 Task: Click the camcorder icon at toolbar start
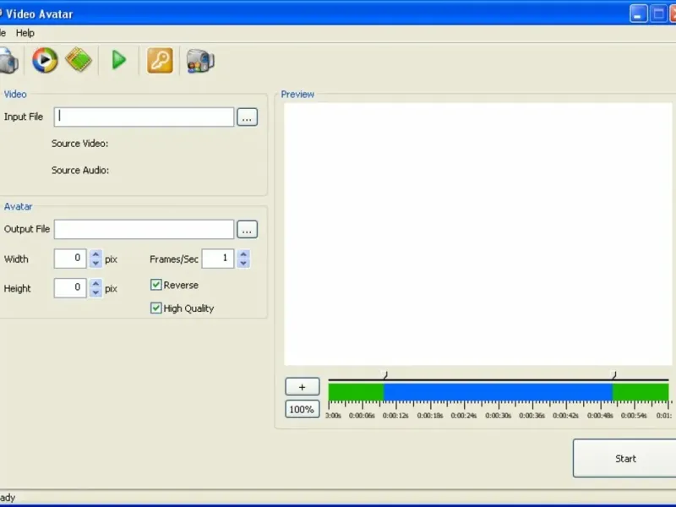tap(8, 60)
